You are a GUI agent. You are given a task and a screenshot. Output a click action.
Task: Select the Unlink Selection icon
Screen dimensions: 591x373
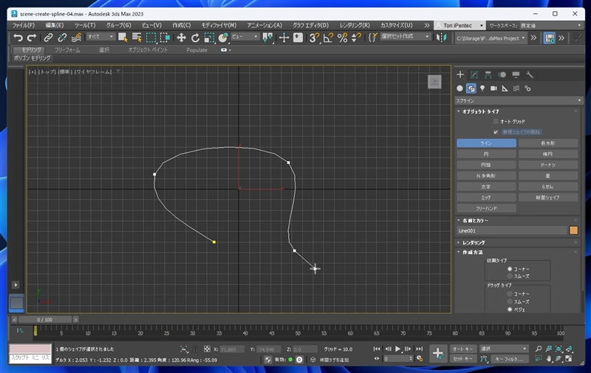click(x=62, y=37)
